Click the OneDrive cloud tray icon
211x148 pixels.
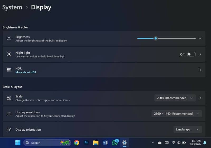[x=160, y=143]
